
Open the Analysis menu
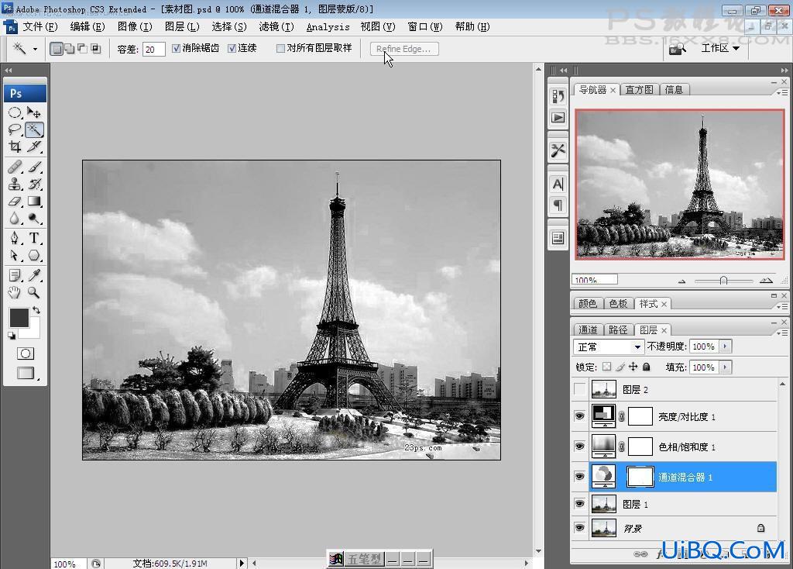(x=328, y=27)
